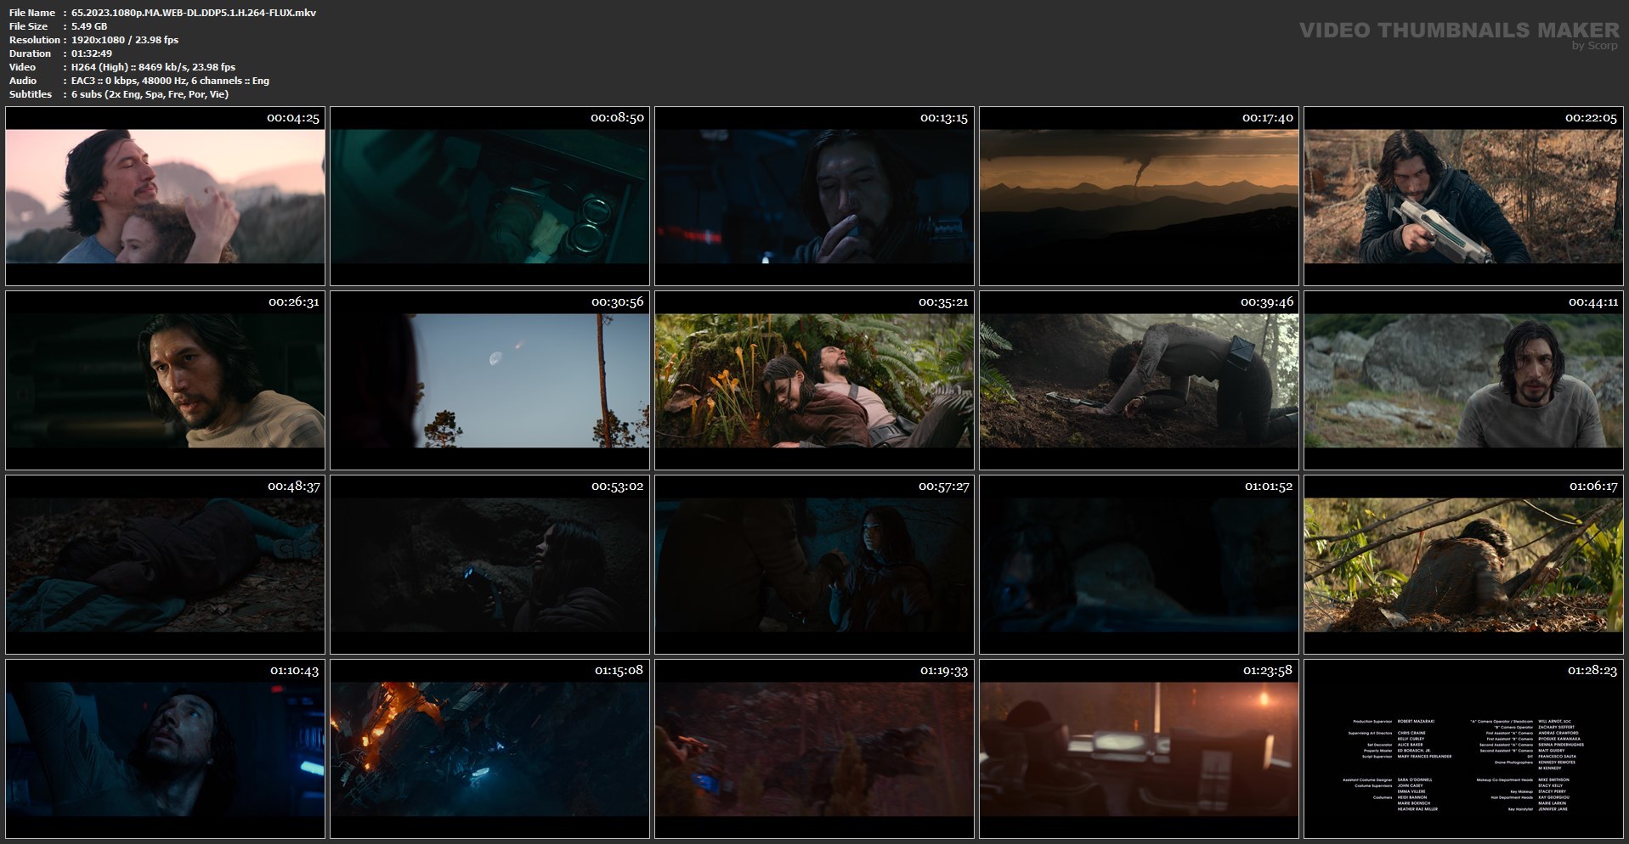Click the timestamp 00:17:40 label
The height and width of the screenshot is (844, 1629).
coord(1267,118)
